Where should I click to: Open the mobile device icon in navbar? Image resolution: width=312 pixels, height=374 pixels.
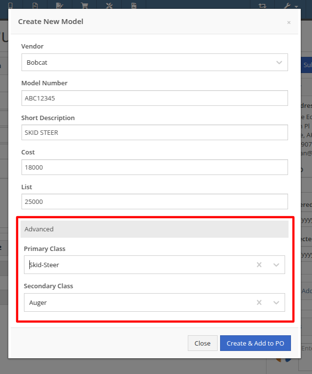tap(10, 5)
